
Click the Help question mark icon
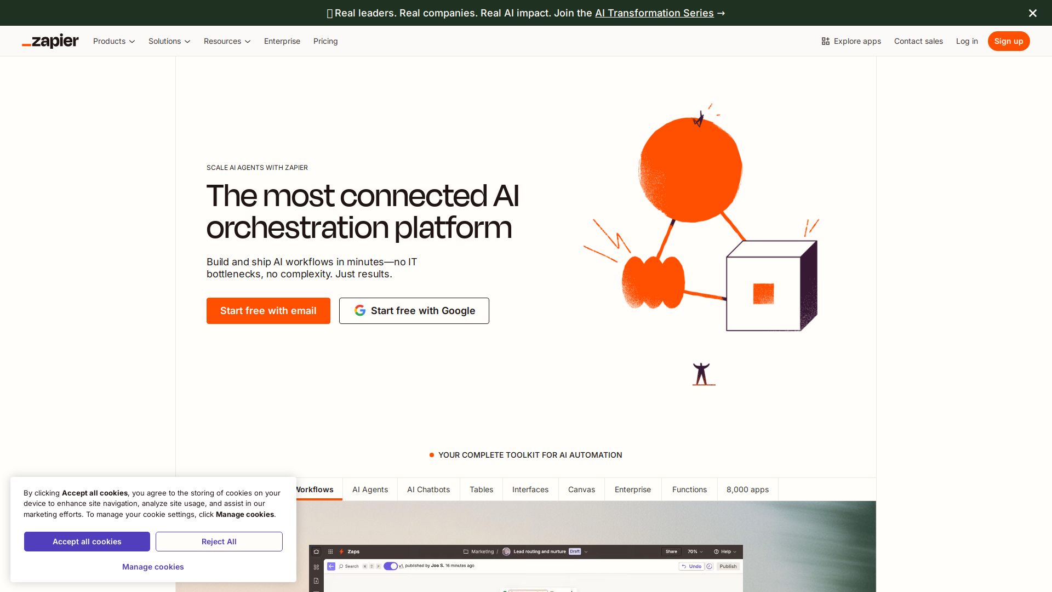pos(716,551)
